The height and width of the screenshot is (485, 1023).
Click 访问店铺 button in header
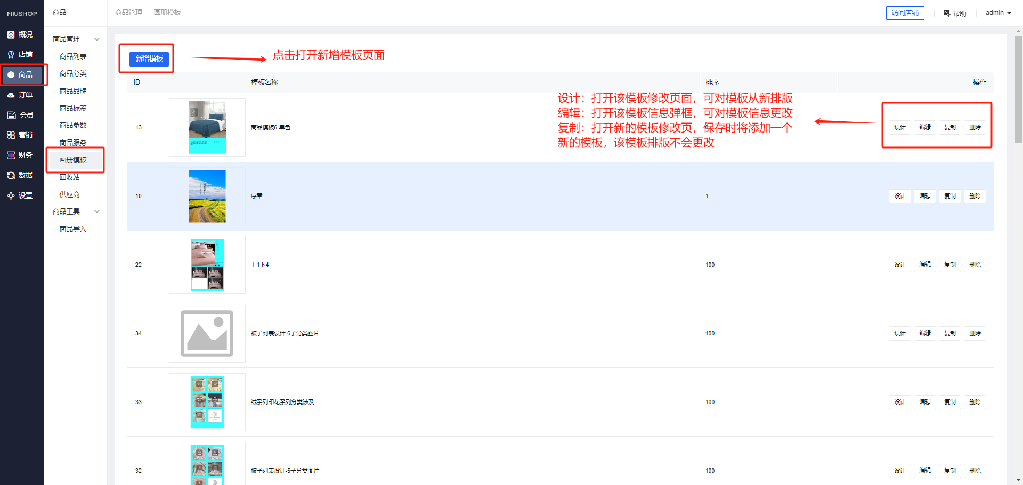click(905, 13)
